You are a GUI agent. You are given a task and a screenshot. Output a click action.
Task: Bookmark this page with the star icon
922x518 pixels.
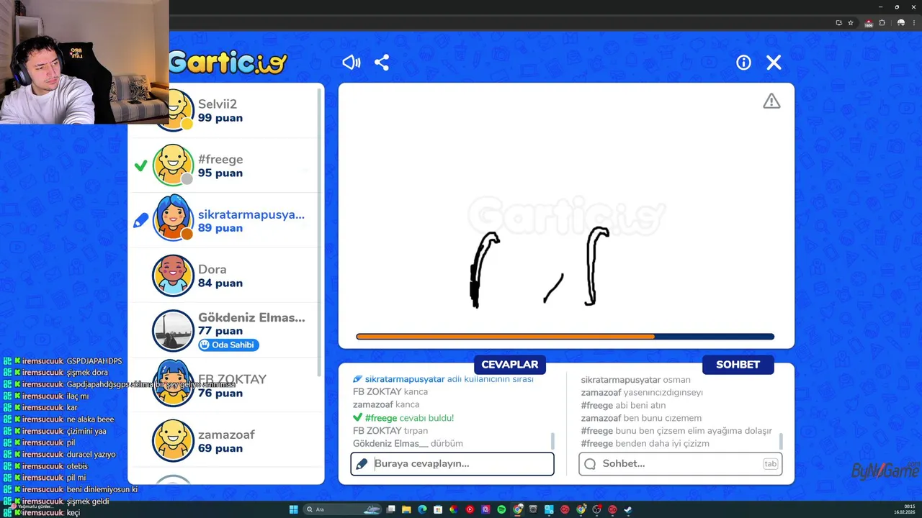tap(851, 23)
